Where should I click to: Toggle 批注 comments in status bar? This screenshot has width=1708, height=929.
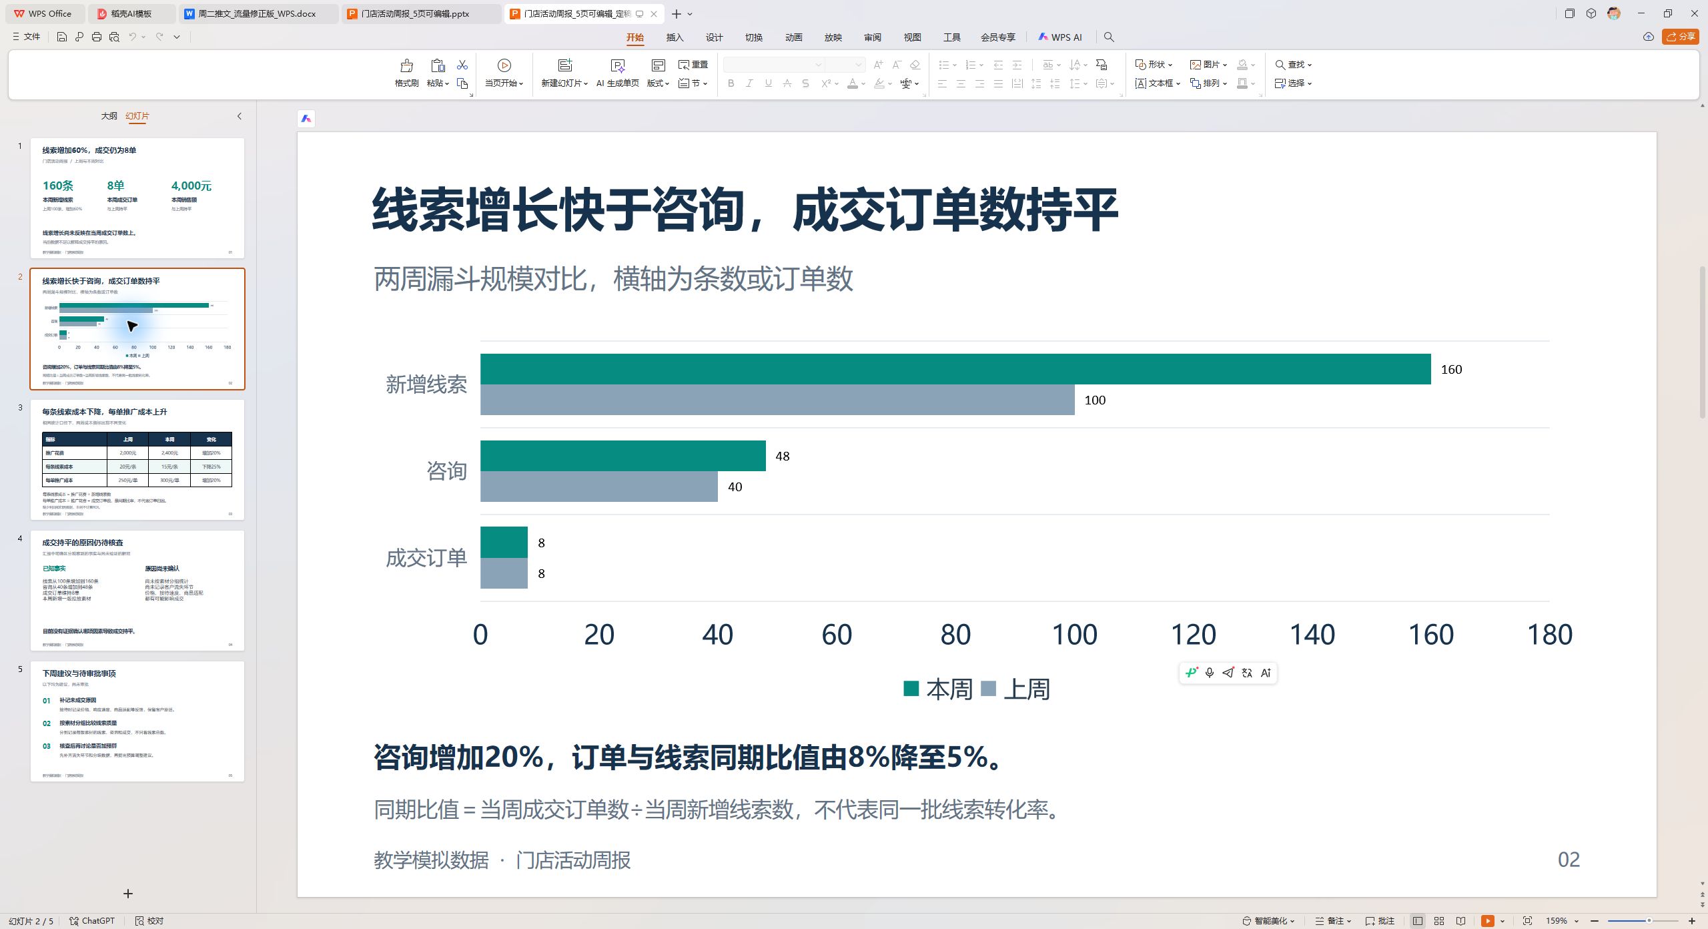coord(1380,921)
